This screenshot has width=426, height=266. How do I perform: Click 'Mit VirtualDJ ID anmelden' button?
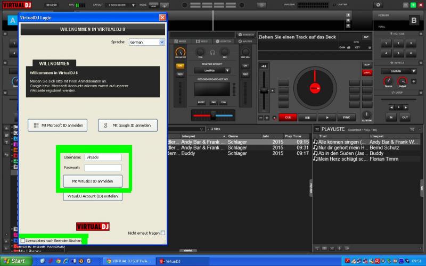tap(93, 181)
